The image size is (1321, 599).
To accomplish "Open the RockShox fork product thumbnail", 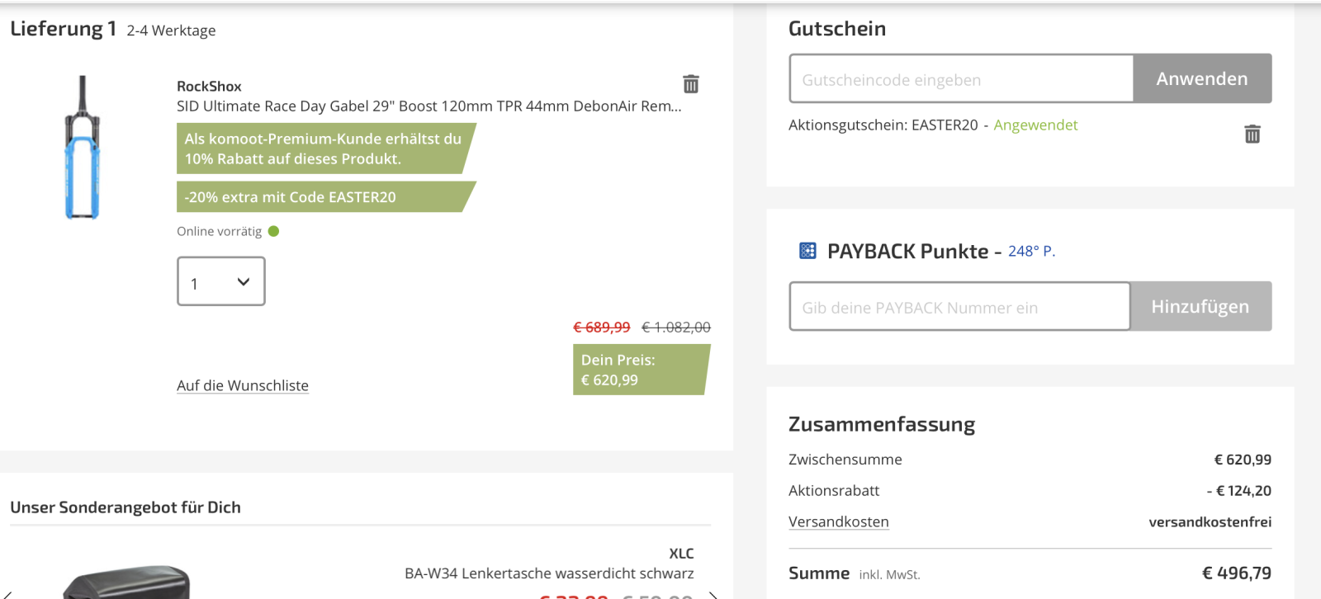I will pos(83,149).
